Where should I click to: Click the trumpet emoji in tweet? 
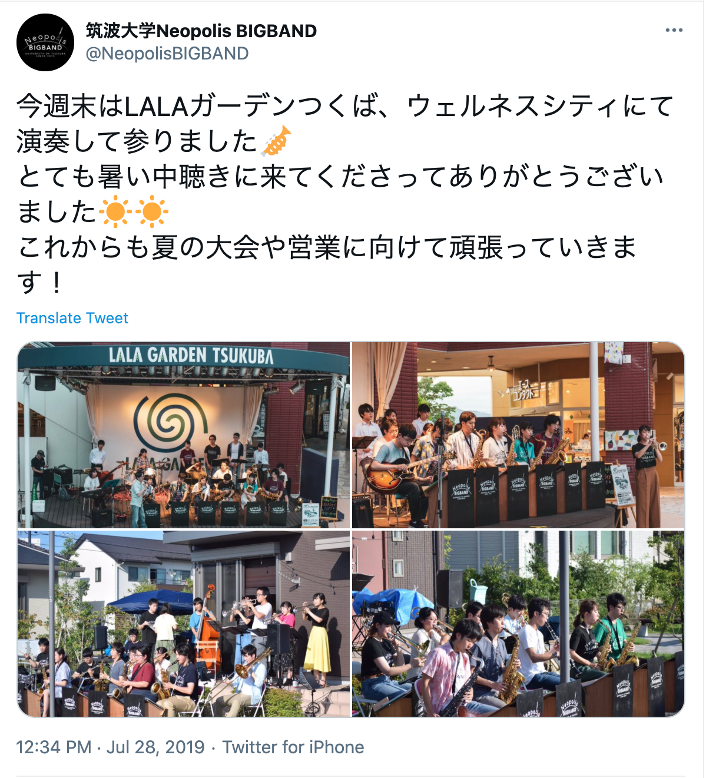[276, 141]
